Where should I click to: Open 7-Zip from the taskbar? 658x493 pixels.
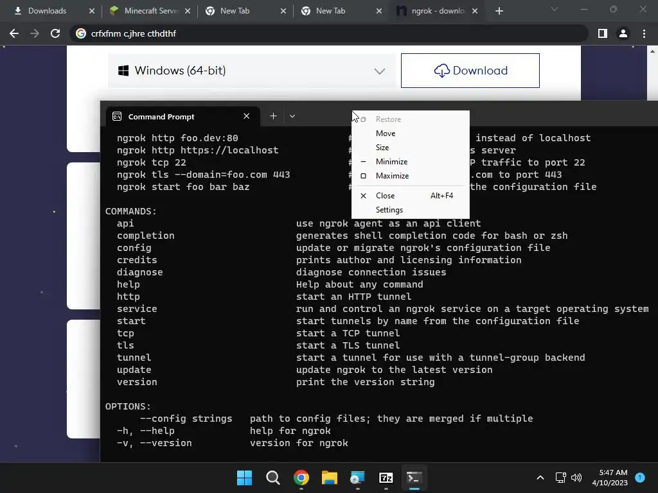pyautogui.click(x=386, y=478)
